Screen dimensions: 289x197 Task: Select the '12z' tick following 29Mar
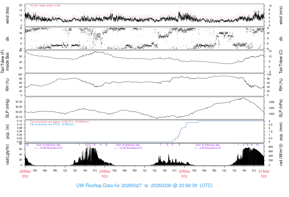pyautogui.click(x=144, y=171)
